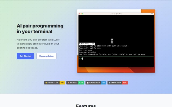Click the Get Started button
This screenshot has height=107, width=172.
[x=25, y=56]
